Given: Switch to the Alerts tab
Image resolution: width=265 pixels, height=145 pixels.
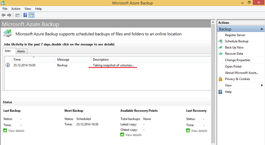Looking at the screenshot, I should 21,51.
